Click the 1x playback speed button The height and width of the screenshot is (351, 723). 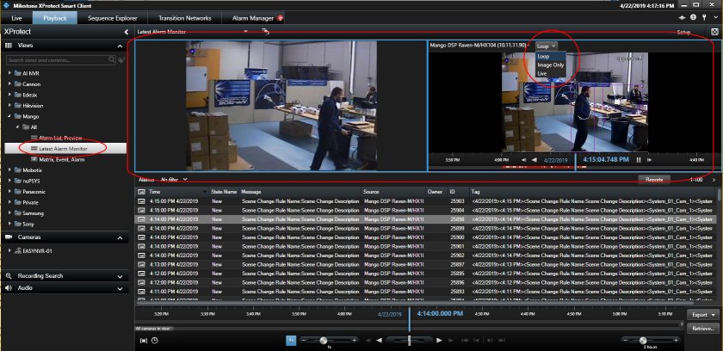[x=292, y=341]
